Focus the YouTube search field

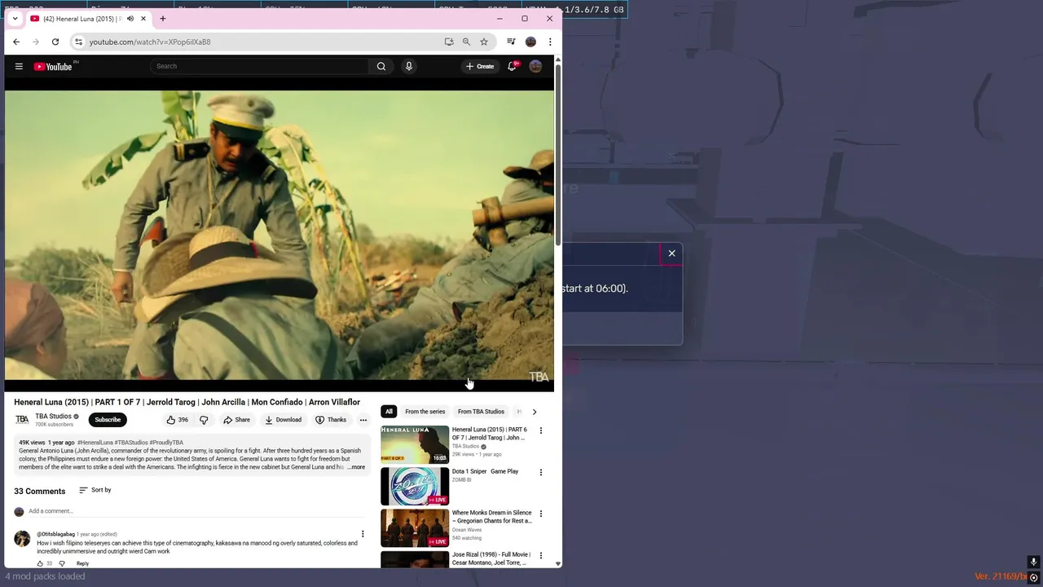coord(260,66)
